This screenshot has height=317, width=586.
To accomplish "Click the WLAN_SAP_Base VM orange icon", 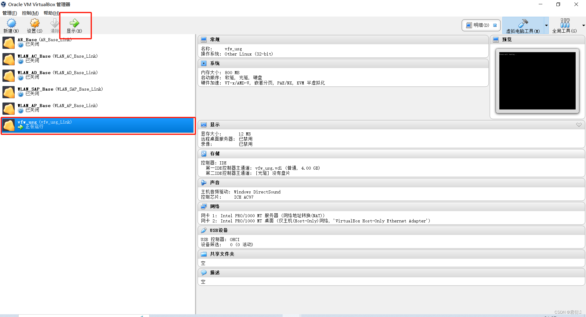I will [x=9, y=92].
